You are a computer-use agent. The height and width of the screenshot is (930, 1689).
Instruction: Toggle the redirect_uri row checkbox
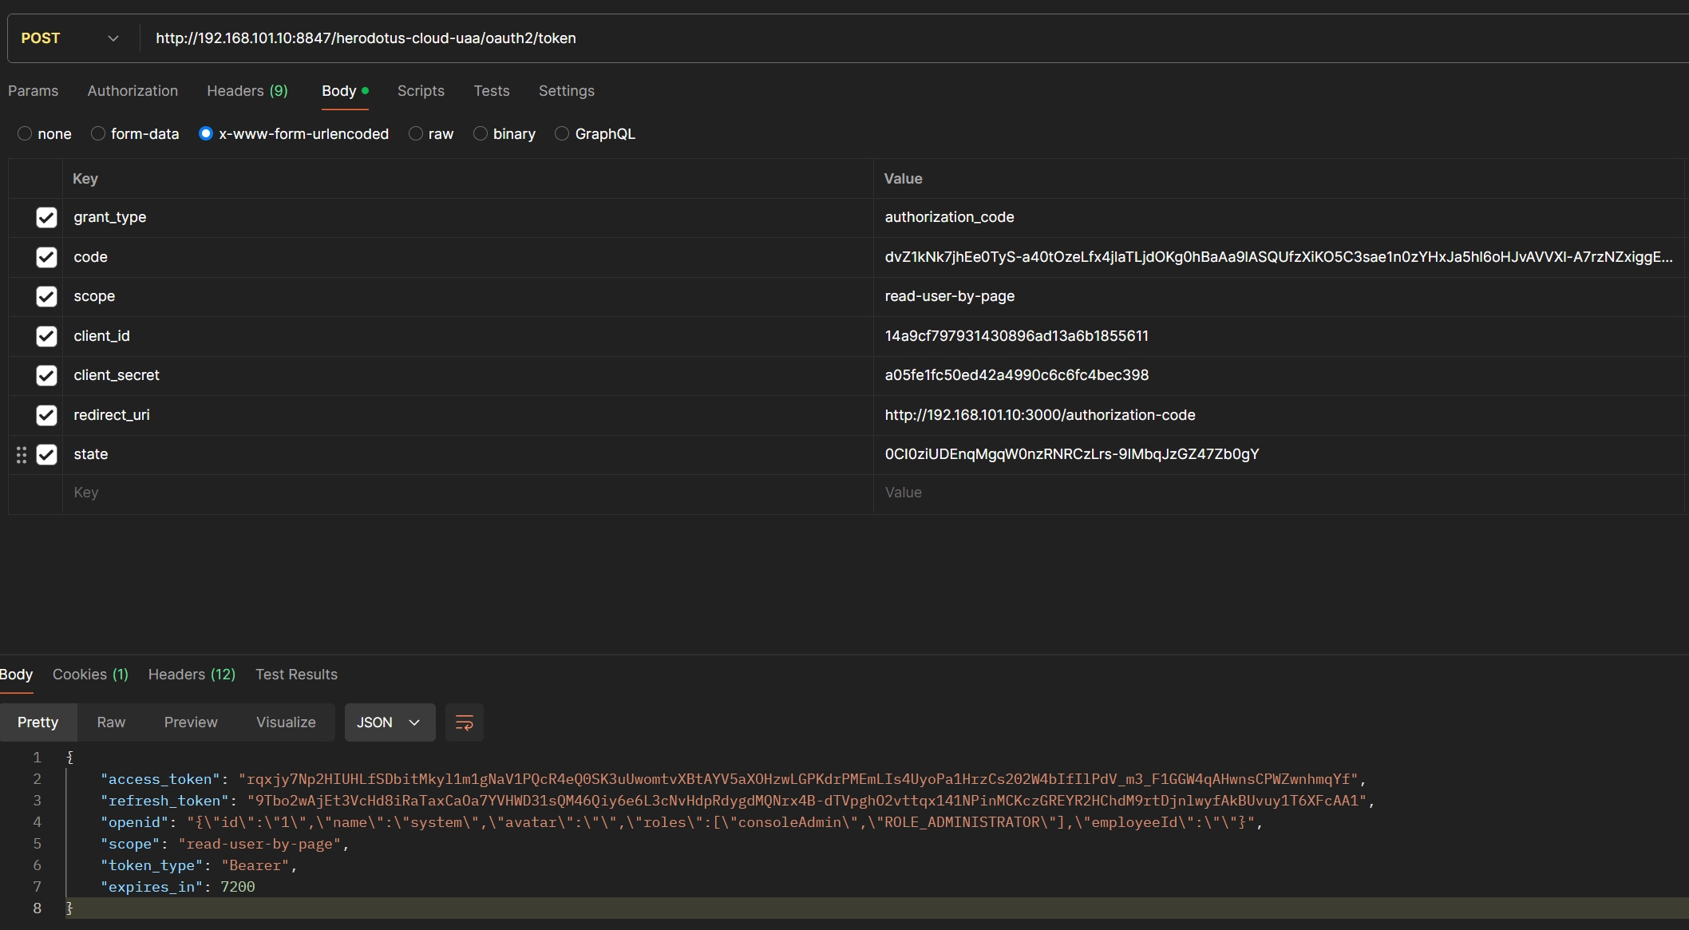point(46,415)
